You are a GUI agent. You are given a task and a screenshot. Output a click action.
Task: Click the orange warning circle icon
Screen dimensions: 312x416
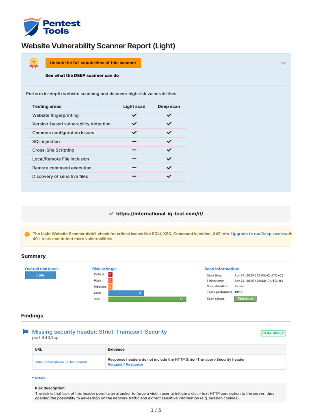click(27, 234)
